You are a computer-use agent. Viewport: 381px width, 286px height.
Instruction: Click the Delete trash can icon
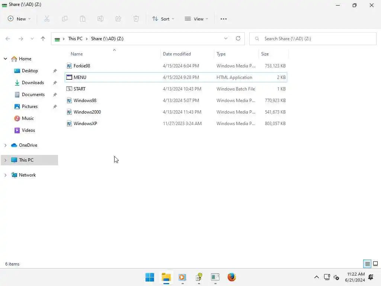[x=136, y=19]
